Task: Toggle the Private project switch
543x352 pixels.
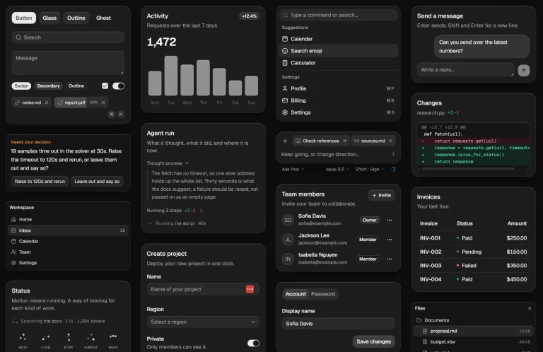Action: [x=254, y=343]
